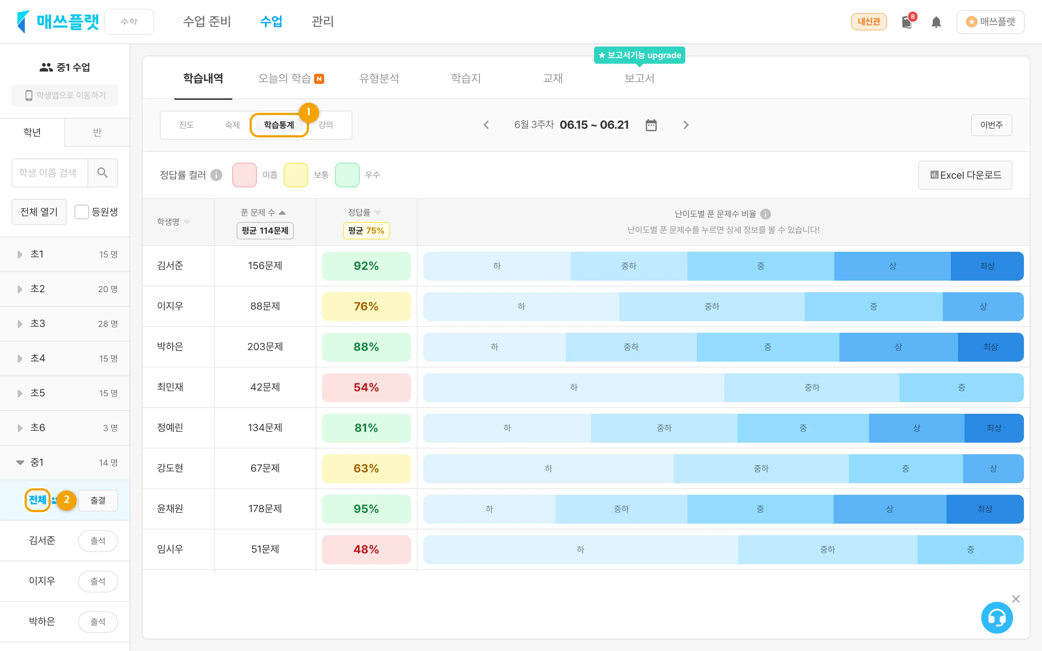Screen dimensions: 1042x651
Task: Toggle 박하은 출석 attendance pill
Action: click(x=98, y=622)
